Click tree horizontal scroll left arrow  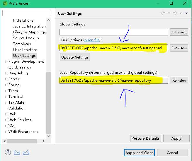point(5,141)
